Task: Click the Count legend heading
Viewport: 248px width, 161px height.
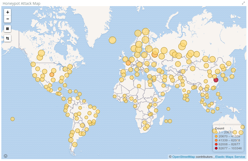Action: tap(219, 128)
